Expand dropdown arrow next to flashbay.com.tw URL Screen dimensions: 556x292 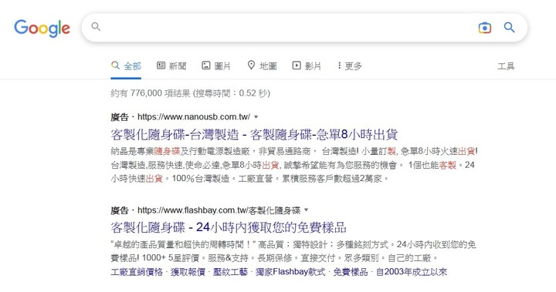pyautogui.click(x=307, y=210)
